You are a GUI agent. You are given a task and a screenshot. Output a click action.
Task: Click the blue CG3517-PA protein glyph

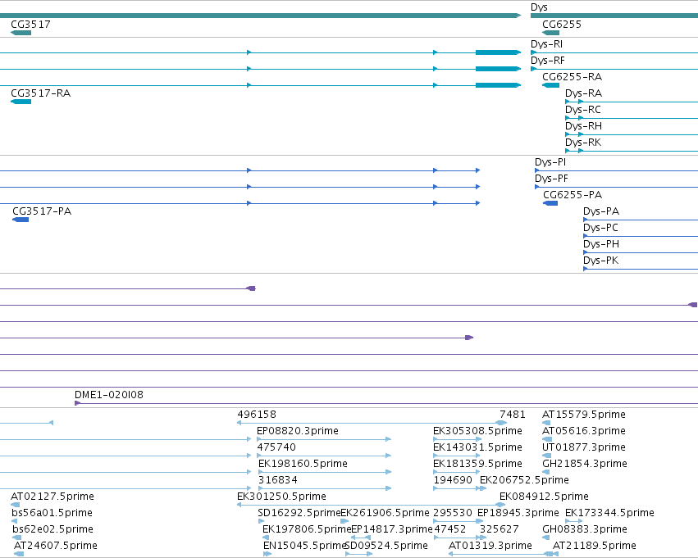click(21, 220)
